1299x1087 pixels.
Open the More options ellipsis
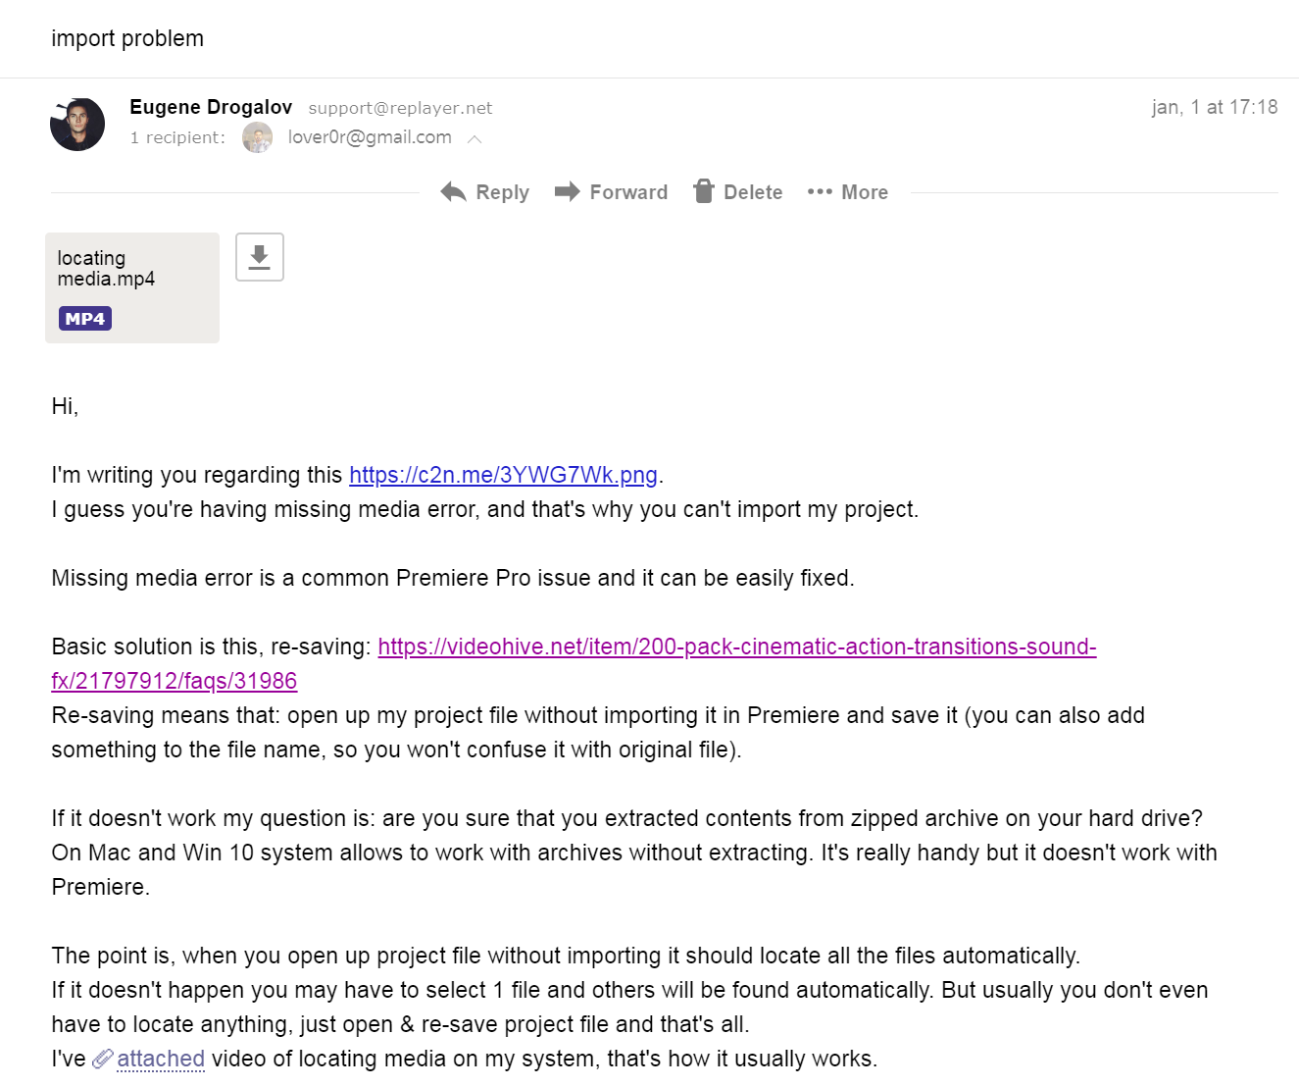click(x=820, y=192)
